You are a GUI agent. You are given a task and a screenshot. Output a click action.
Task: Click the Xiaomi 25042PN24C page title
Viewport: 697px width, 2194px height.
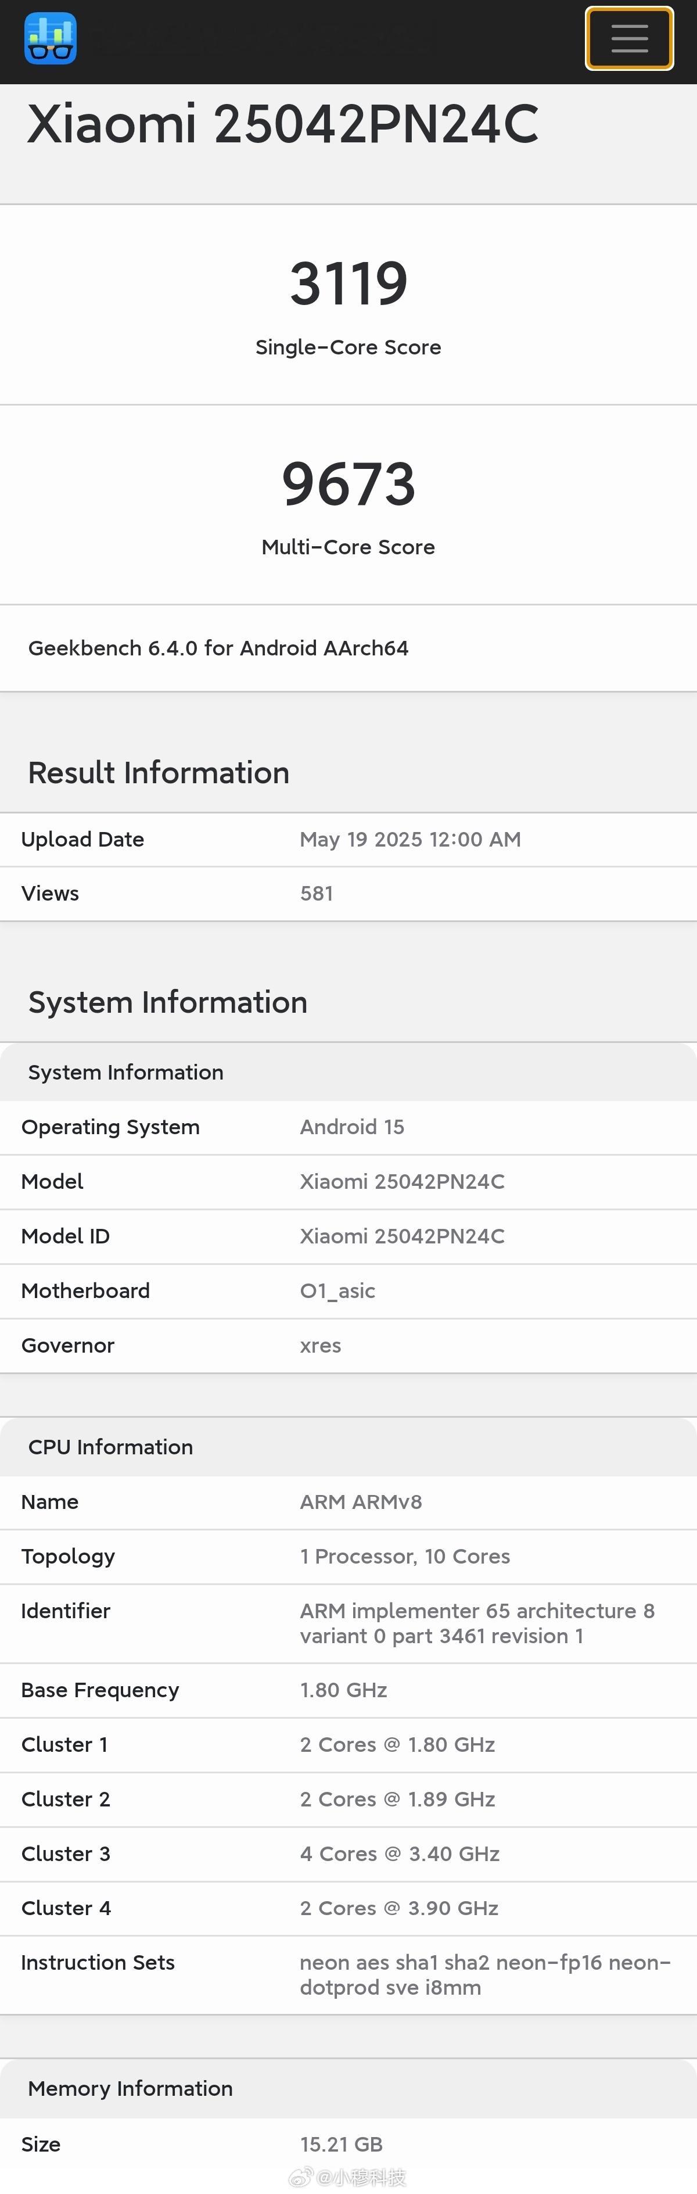coord(282,124)
